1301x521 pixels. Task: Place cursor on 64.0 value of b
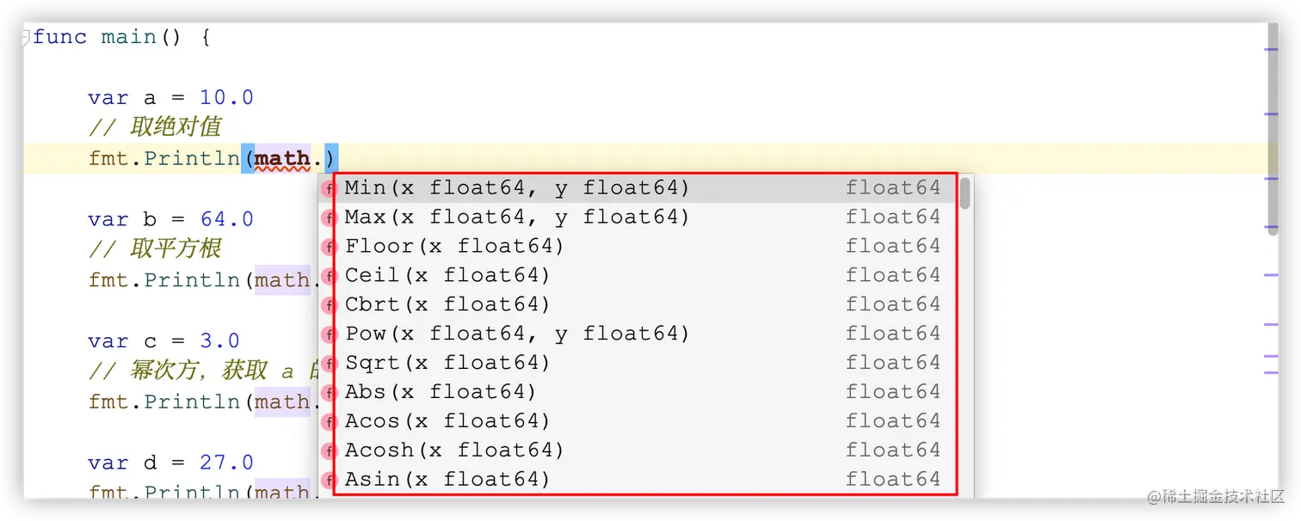tap(226, 219)
